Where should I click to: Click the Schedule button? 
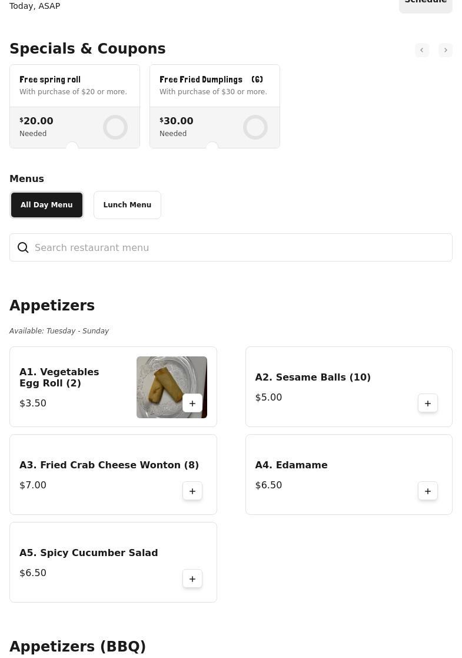pyautogui.click(x=426, y=3)
